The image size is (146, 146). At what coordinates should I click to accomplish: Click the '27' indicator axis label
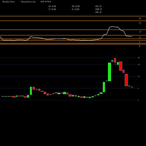140,23
